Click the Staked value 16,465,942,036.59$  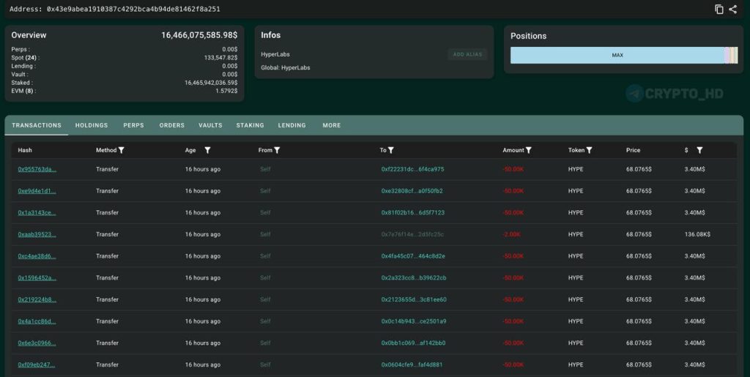pyautogui.click(x=211, y=83)
